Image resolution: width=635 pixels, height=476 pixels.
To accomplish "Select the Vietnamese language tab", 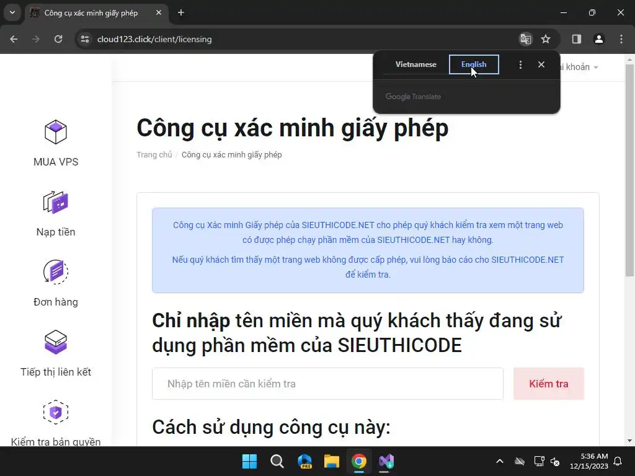I will 416,64.
